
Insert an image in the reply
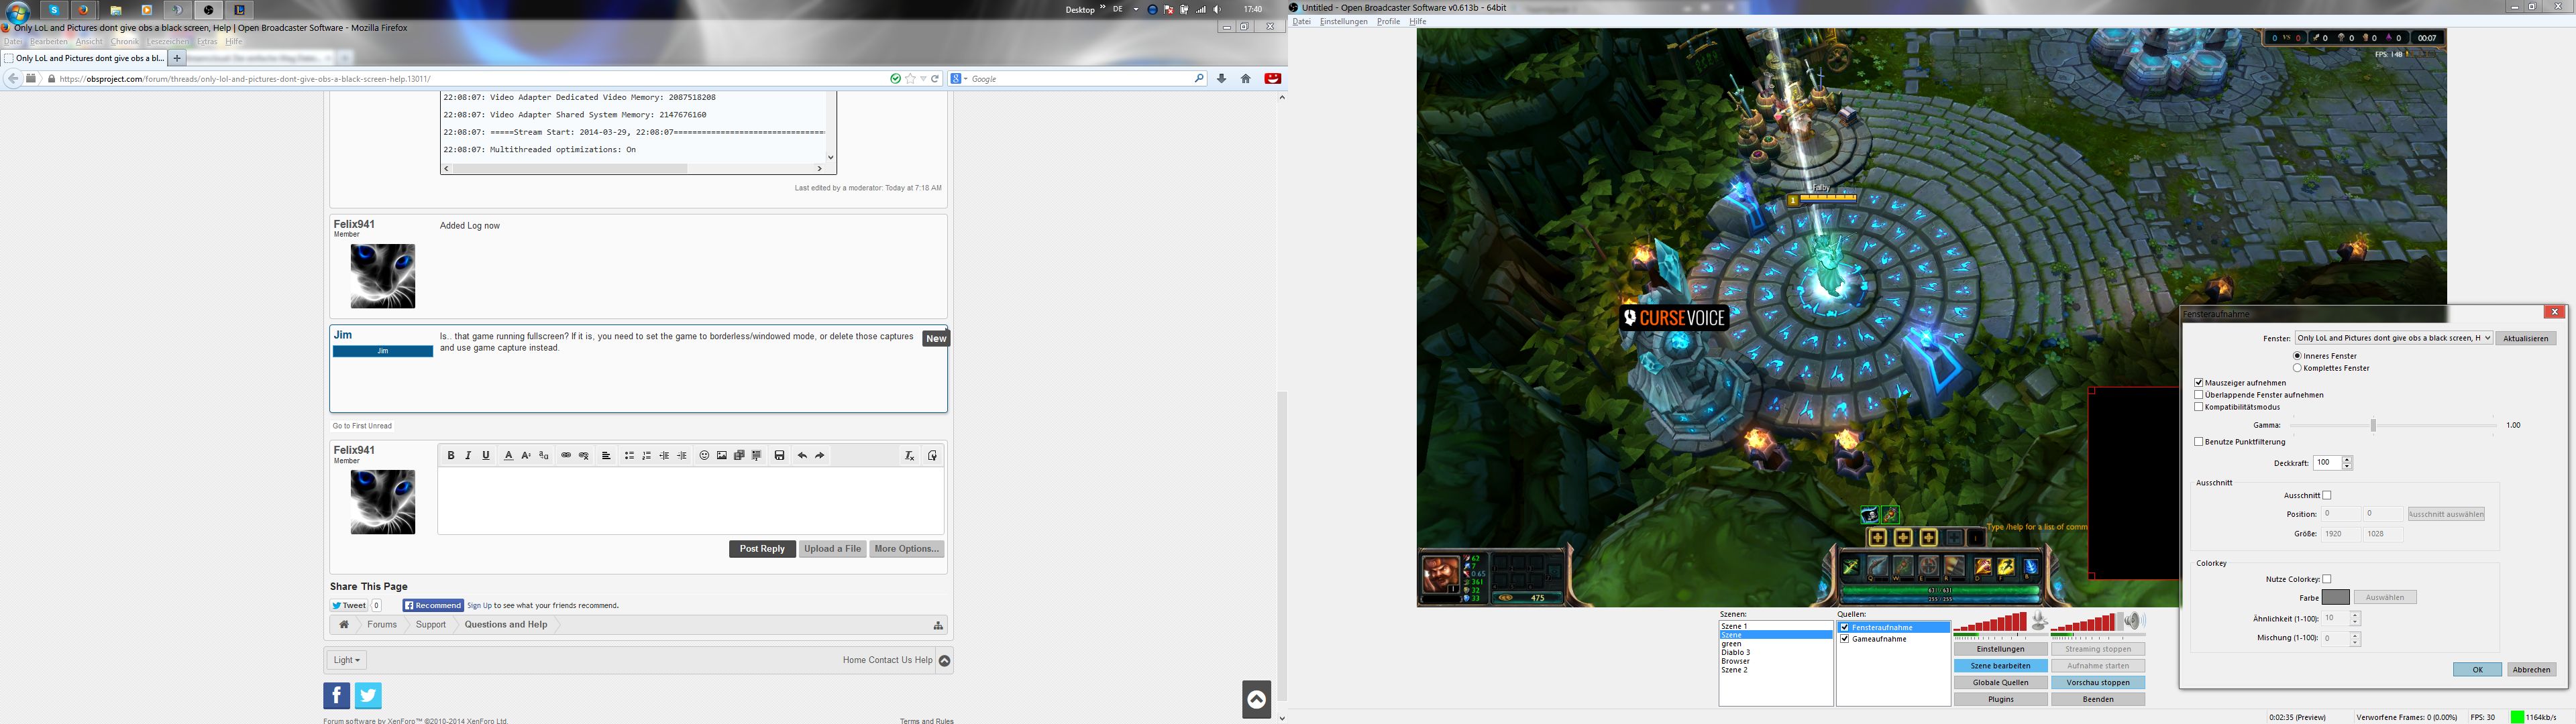pos(722,456)
